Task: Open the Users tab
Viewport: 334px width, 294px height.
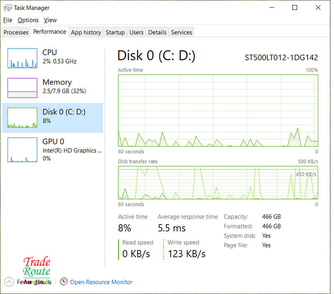Action: point(136,32)
